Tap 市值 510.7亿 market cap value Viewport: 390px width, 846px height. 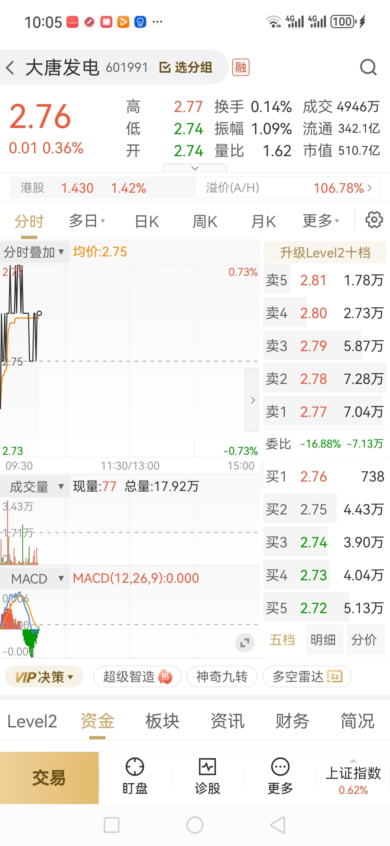point(342,150)
